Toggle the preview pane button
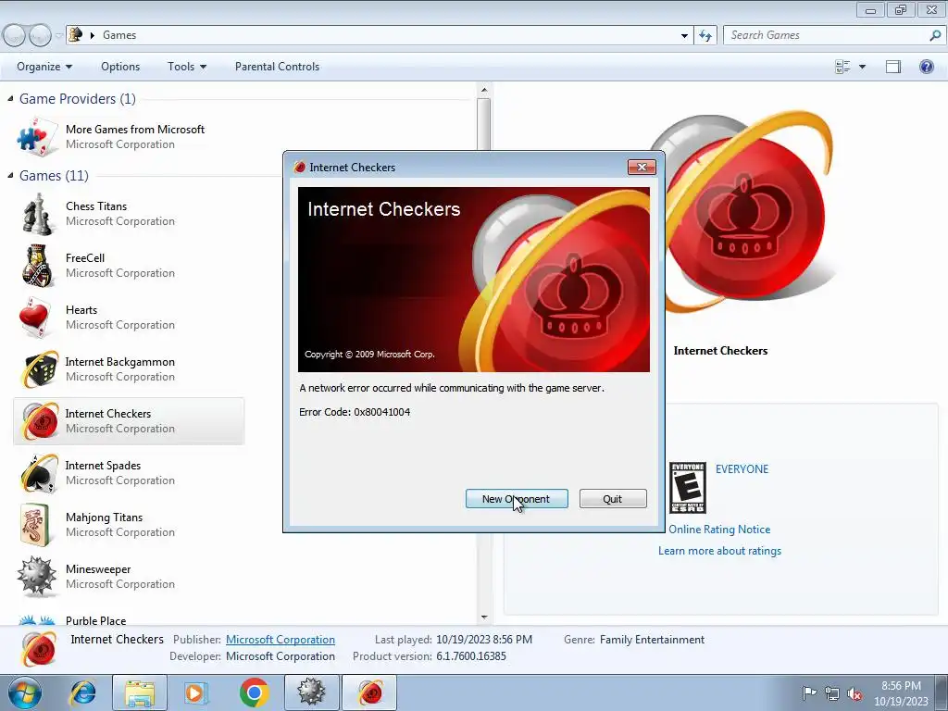This screenshot has width=948, height=711. pyautogui.click(x=893, y=67)
